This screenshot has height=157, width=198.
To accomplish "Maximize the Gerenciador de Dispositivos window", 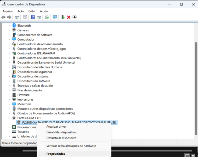I will (x=181, y=4).
